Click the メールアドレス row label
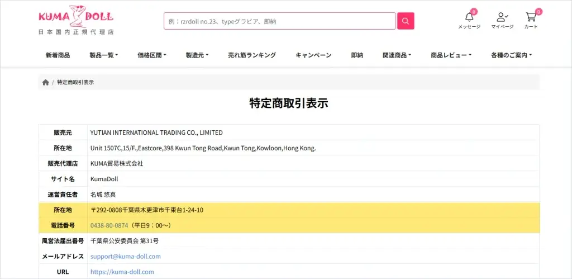572x279 pixels. 63,257
